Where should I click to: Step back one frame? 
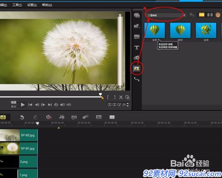click(37, 105)
